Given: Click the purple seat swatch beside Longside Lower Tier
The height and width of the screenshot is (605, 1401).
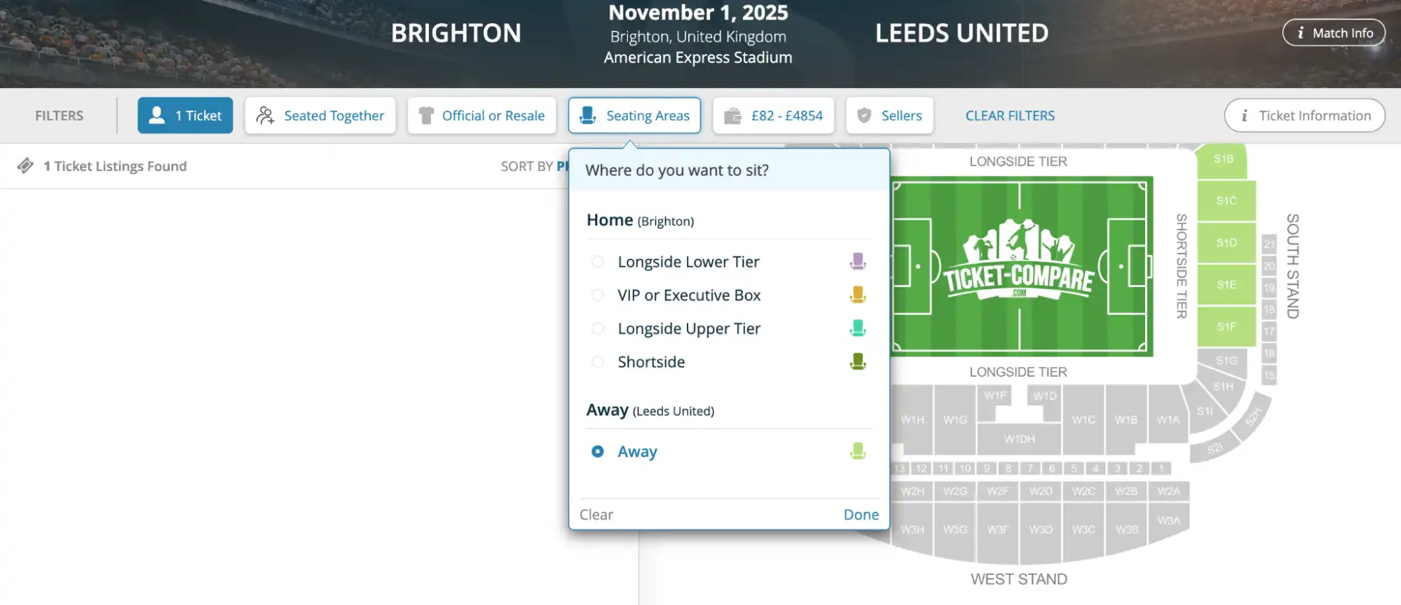Looking at the screenshot, I should [857, 261].
